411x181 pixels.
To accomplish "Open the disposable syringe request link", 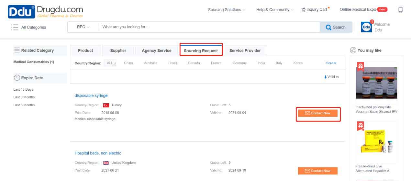I will (x=91, y=96).
